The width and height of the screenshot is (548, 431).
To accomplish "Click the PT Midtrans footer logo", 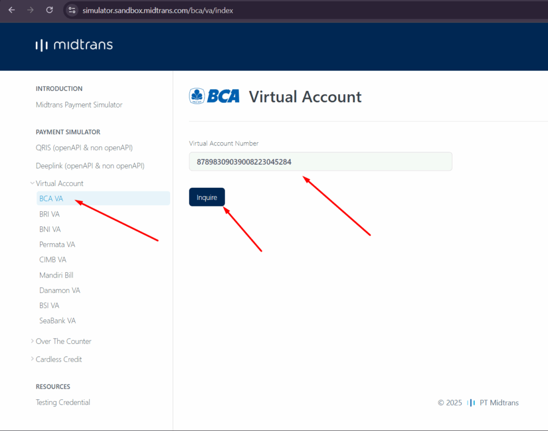I will click(x=471, y=403).
